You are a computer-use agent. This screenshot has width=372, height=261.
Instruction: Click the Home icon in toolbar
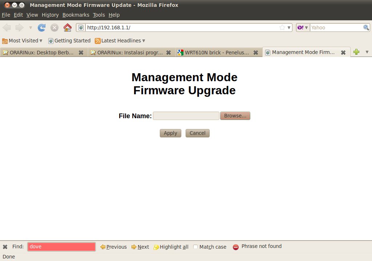[x=67, y=28]
